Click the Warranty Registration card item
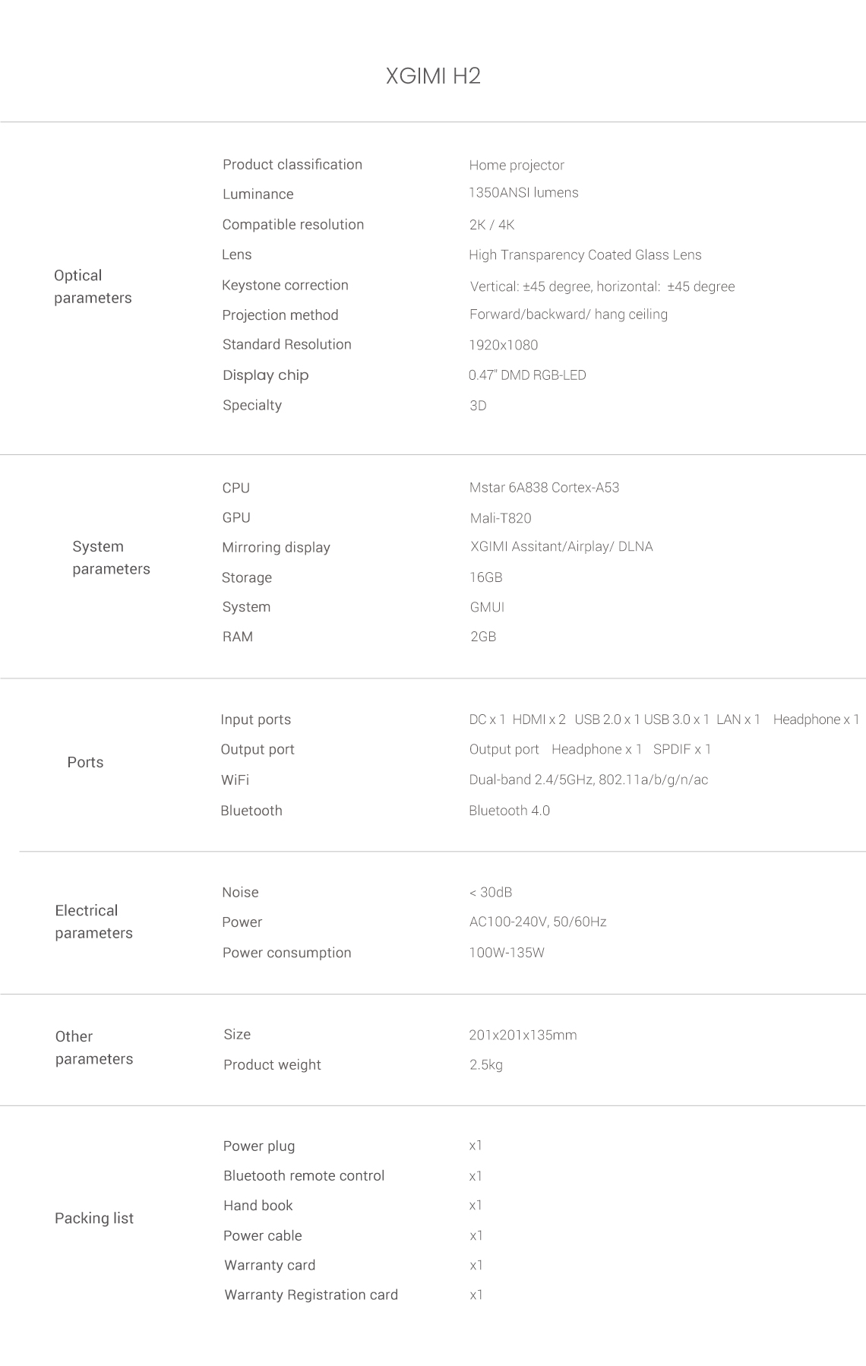This screenshot has width=866, height=1366. 311,1295
